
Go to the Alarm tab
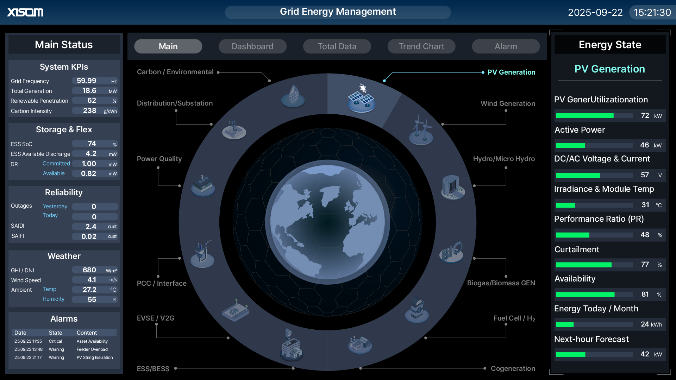506,46
